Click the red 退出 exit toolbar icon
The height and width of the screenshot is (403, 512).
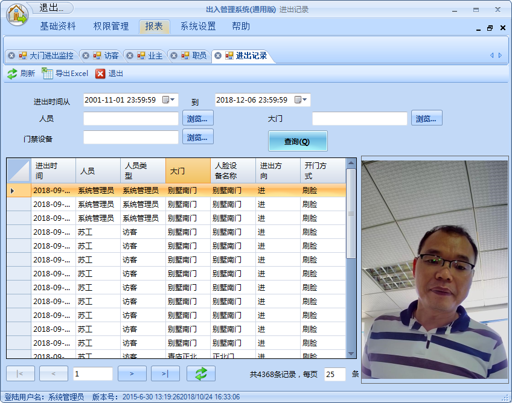pos(100,74)
